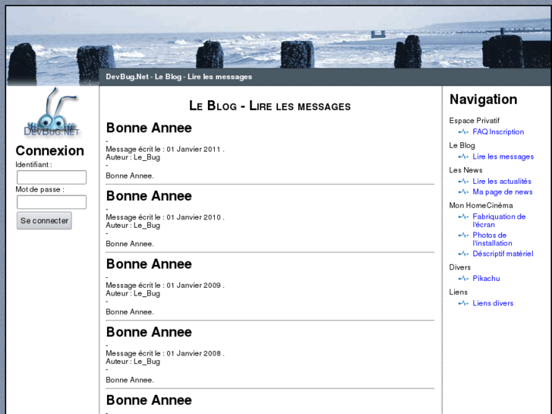Focus the Identifiant input field
552x414 pixels.
tap(52, 177)
